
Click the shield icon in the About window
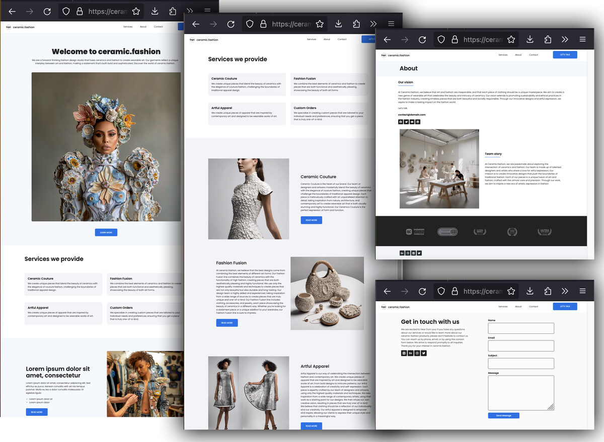click(x=441, y=39)
